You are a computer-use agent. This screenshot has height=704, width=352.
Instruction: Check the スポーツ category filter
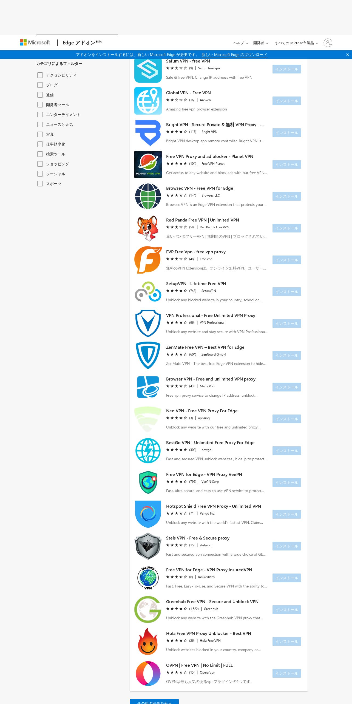pos(40,184)
